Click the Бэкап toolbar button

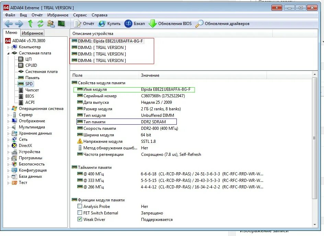(x=135, y=24)
